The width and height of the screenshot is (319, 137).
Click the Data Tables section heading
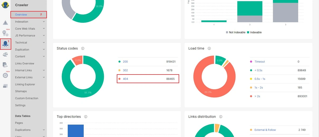pos(23,116)
